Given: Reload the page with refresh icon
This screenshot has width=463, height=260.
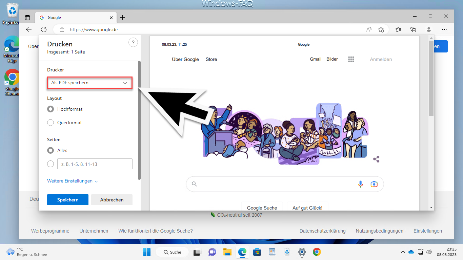Looking at the screenshot, I should pos(44,29).
